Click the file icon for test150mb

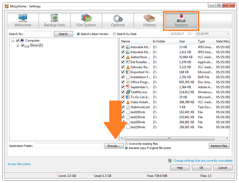[128, 117]
